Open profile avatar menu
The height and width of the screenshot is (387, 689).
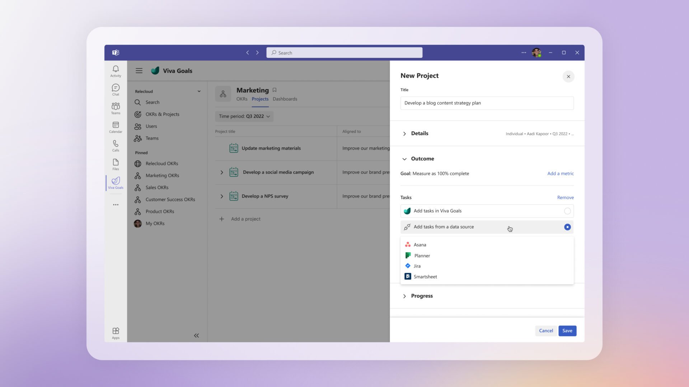click(x=536, y=52)
